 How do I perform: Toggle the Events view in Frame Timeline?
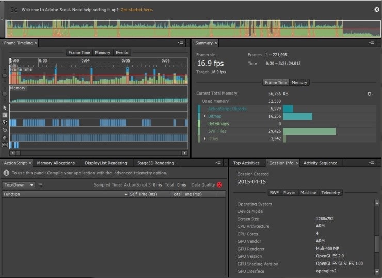[122, 52]
